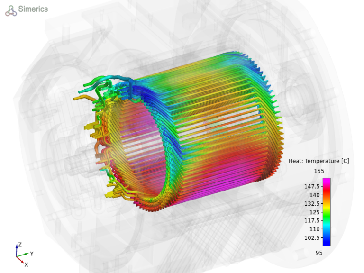Screen dimensions: 364x273
Task: Click the 110 tick label on the legend
Action: [314, 229]
